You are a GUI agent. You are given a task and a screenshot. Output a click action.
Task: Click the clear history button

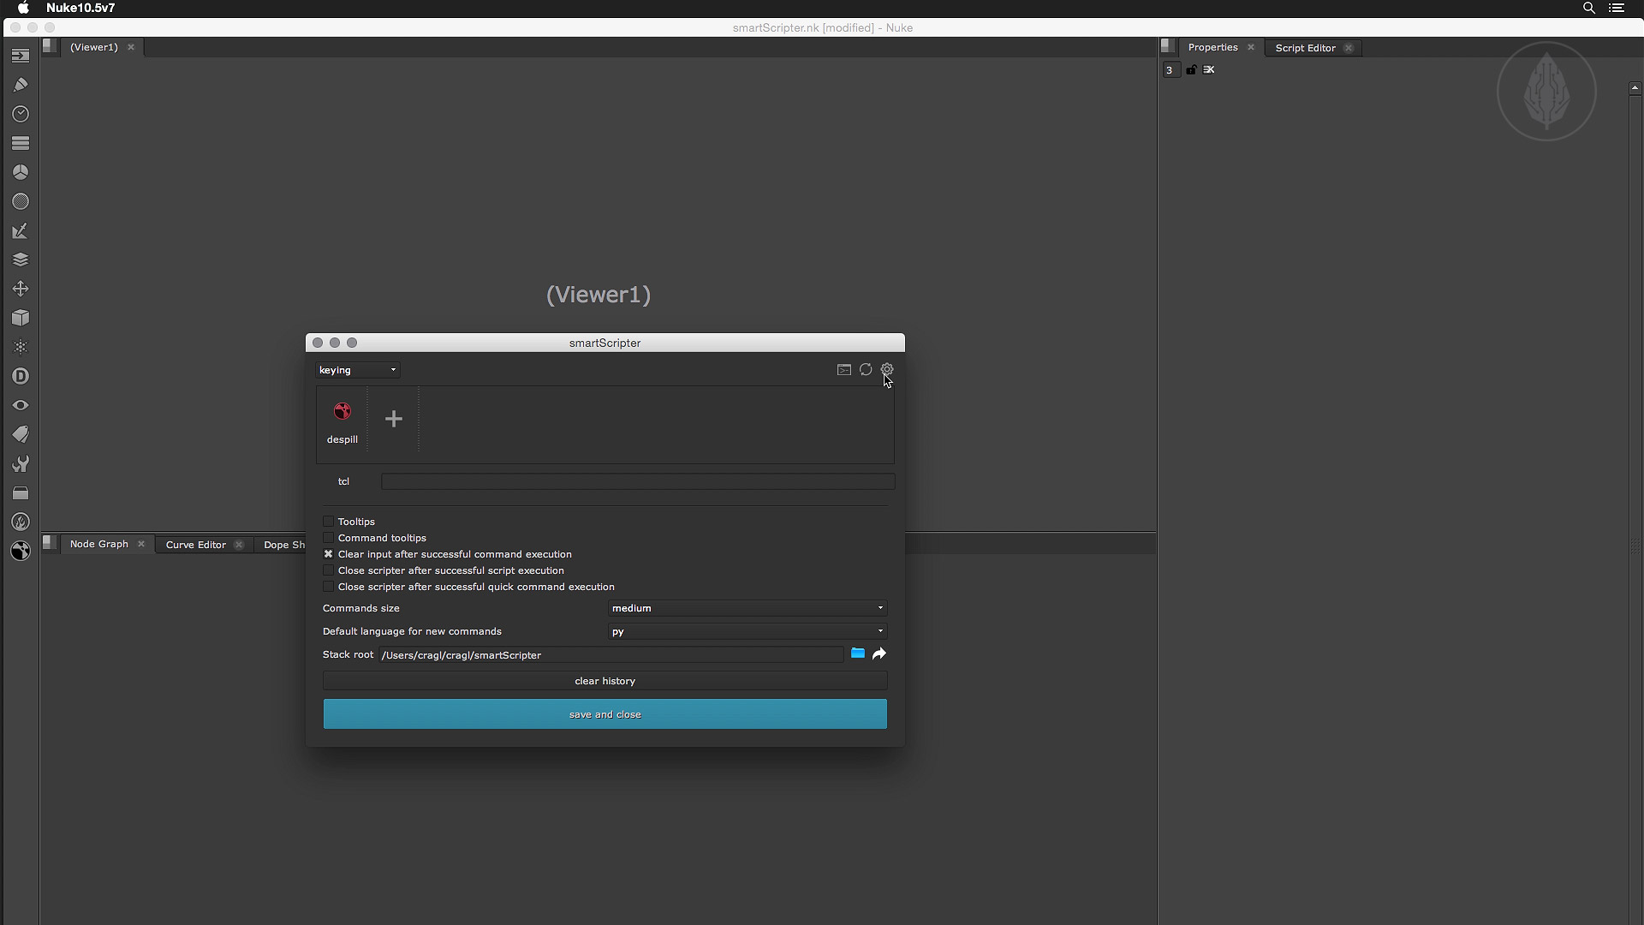click(x=605, y=681)
